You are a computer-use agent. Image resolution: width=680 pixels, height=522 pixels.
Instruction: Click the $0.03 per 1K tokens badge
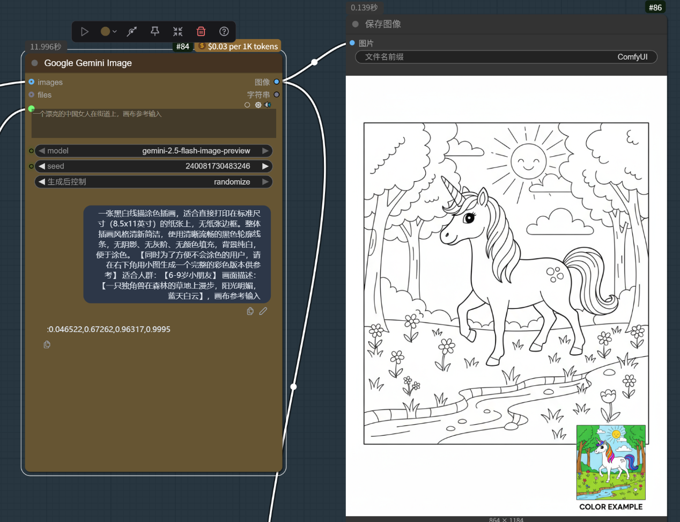click(238, 47)
